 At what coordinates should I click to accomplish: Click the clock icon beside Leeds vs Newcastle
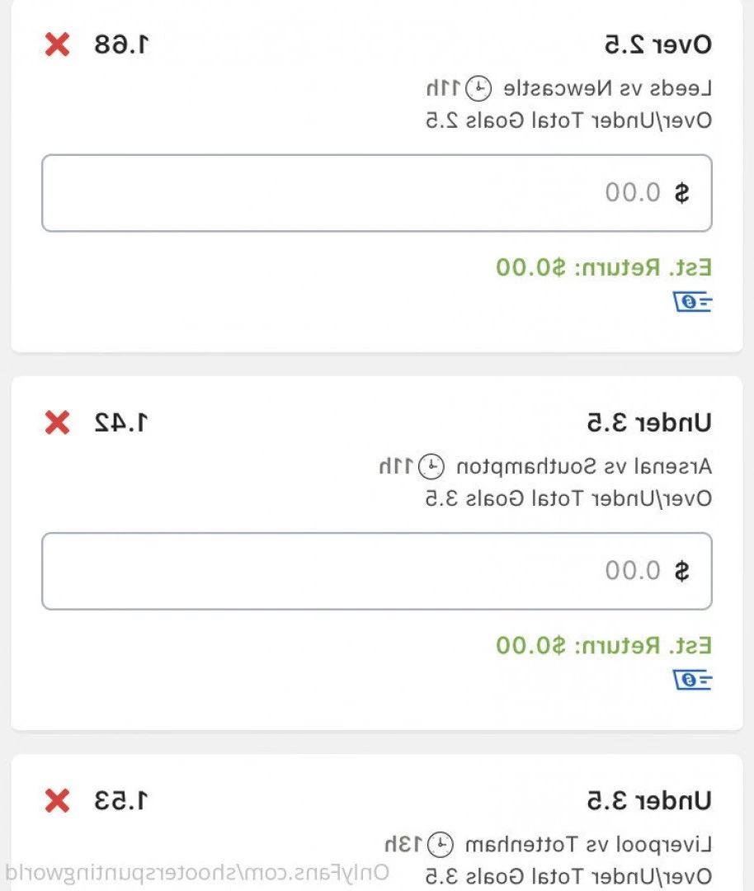478,88
